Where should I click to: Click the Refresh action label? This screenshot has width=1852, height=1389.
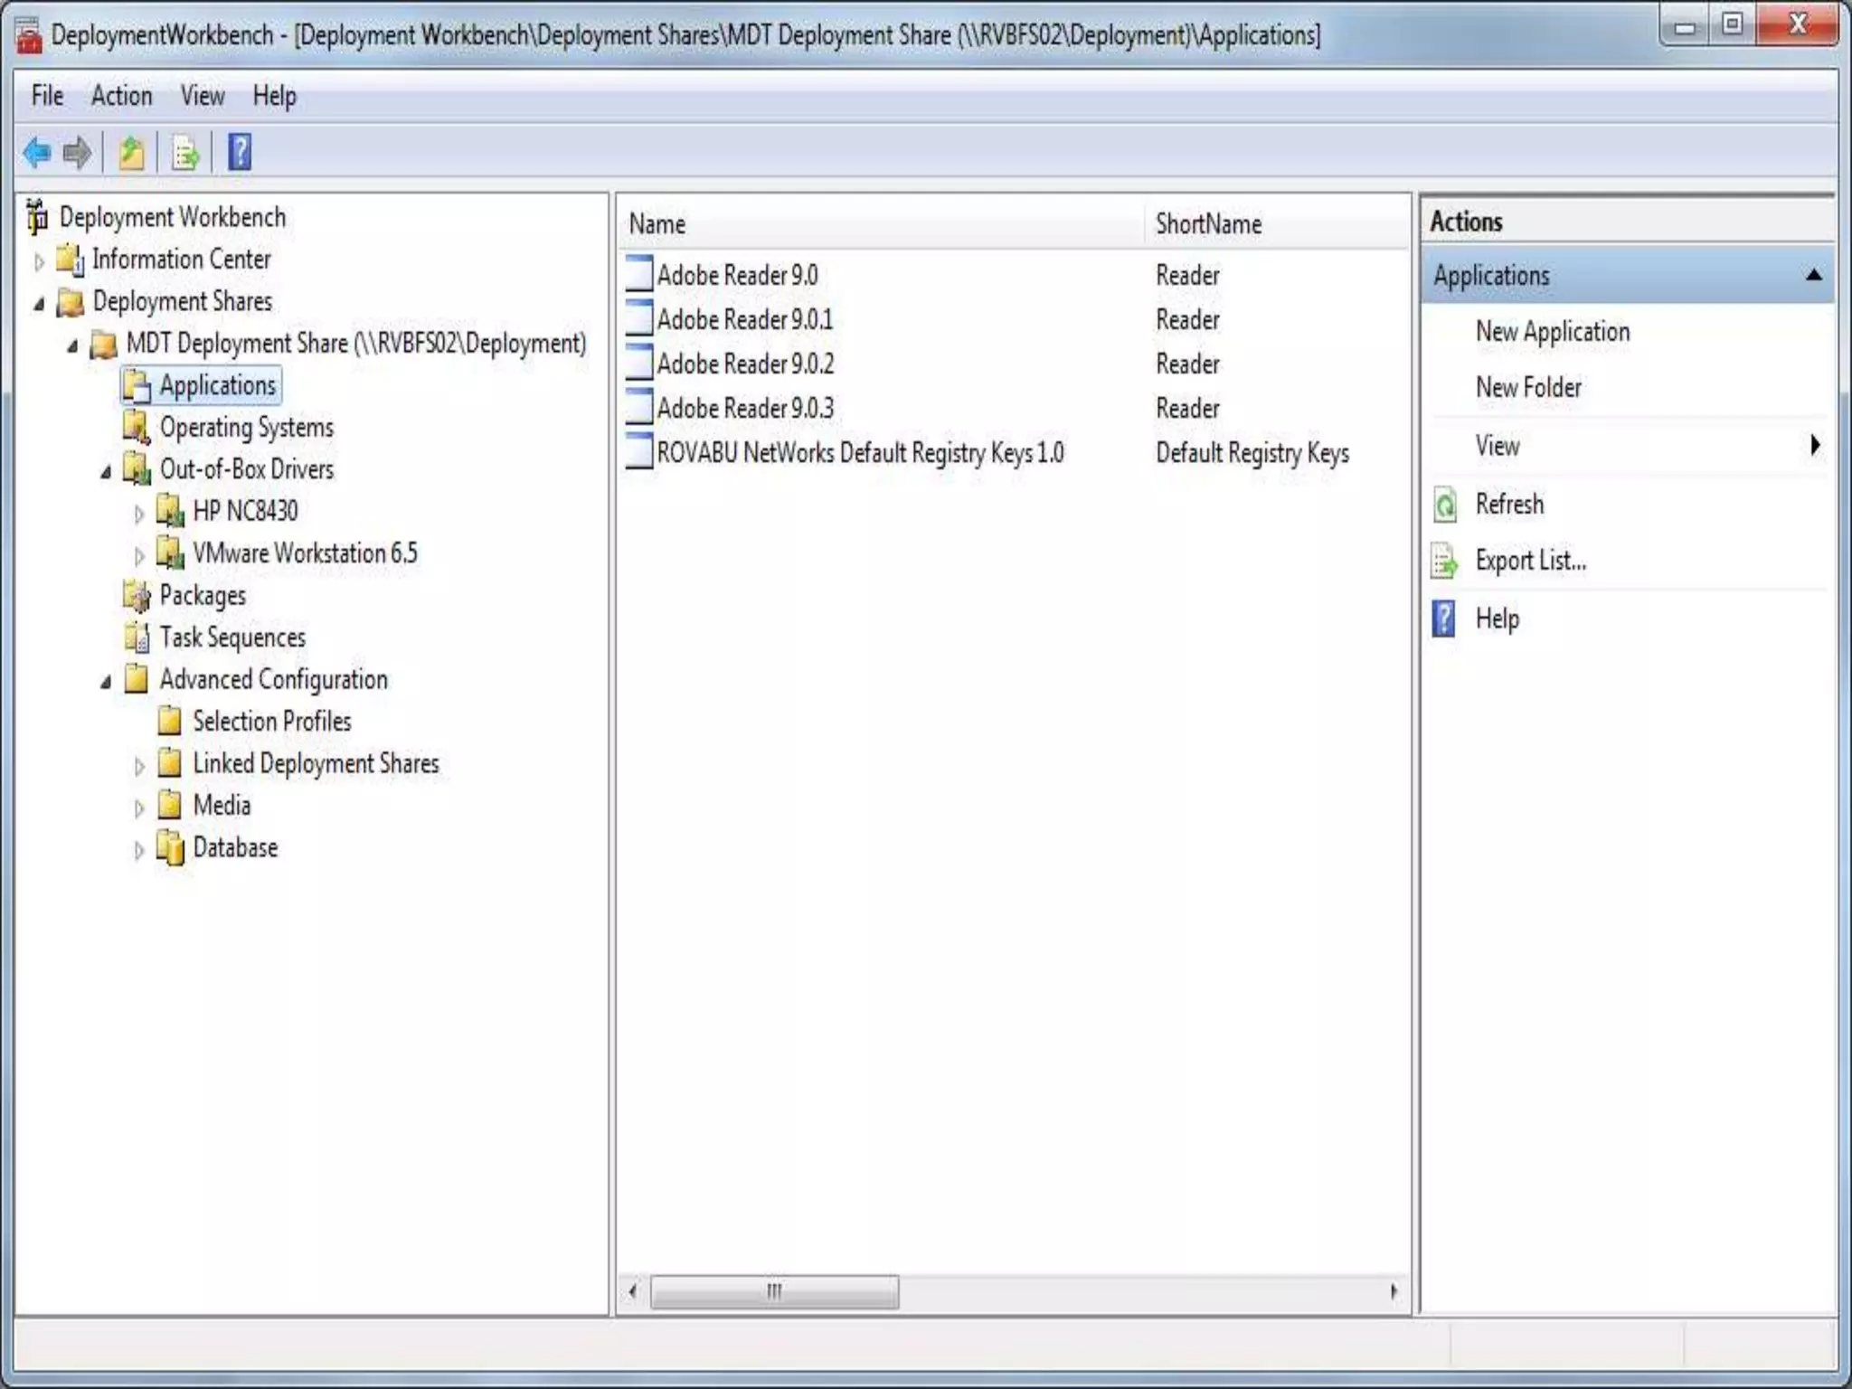1509,504
